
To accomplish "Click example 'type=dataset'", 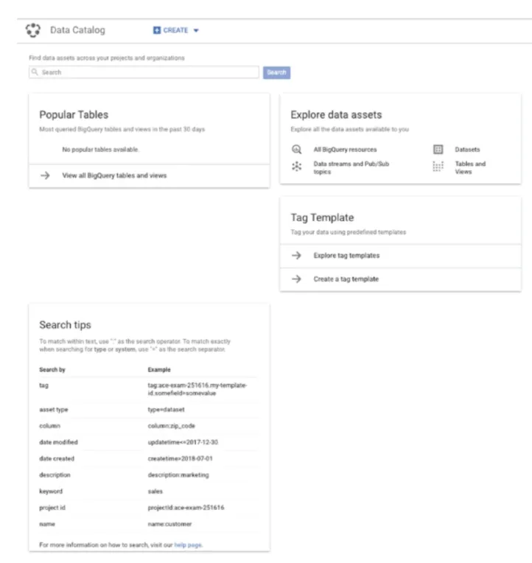I will (167, 409).
